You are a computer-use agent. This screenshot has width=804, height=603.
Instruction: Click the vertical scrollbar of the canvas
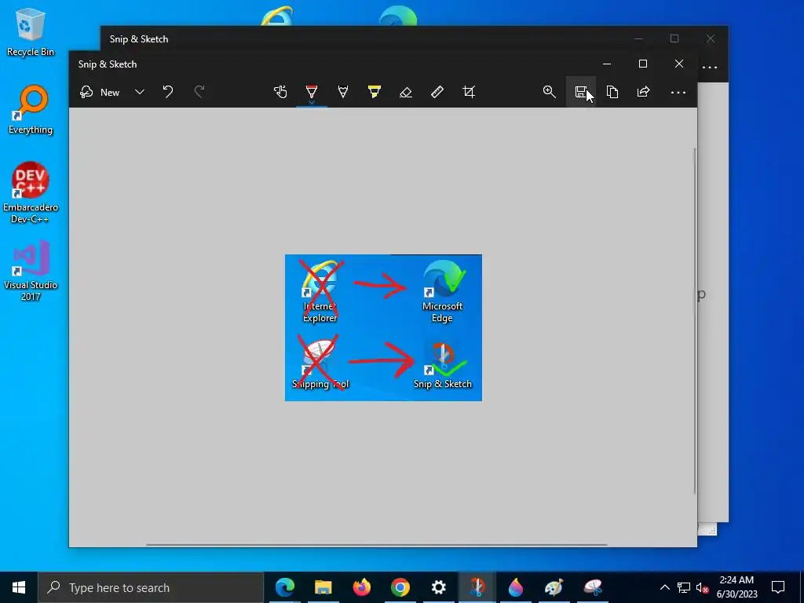[695, 321]
